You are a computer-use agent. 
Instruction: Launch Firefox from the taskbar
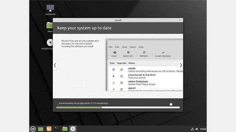[x=49, y=129]
